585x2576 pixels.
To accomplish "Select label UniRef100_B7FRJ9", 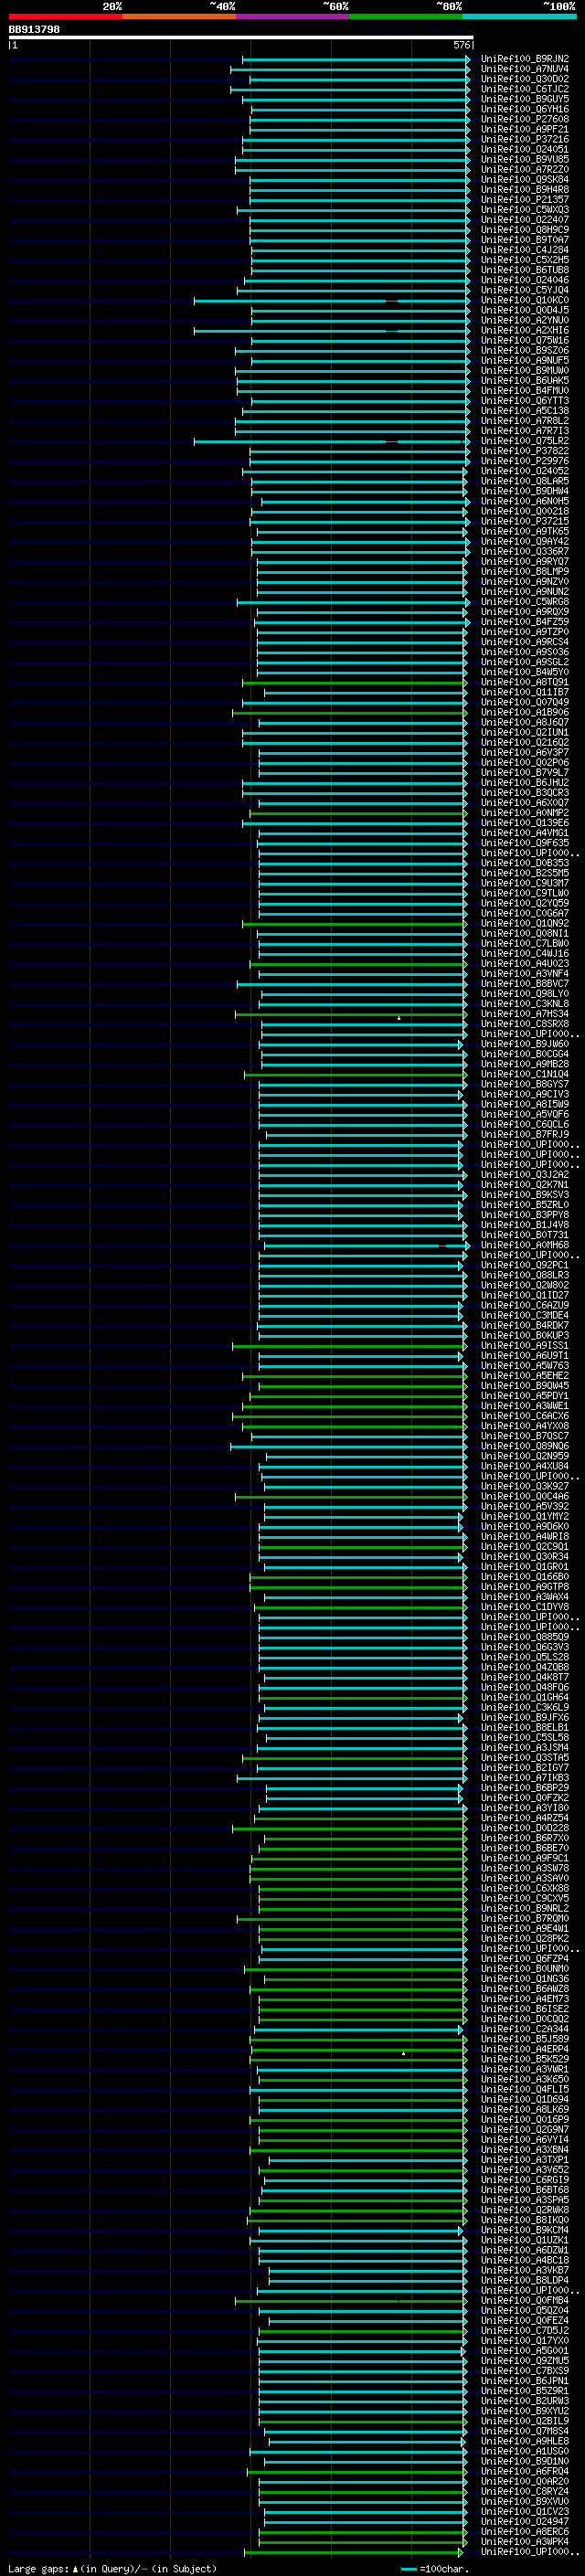I will (x=525, y=1135).
